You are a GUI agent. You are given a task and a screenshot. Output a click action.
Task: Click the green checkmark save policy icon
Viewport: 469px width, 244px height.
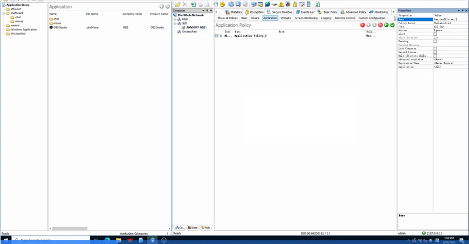tap(392, 25)
